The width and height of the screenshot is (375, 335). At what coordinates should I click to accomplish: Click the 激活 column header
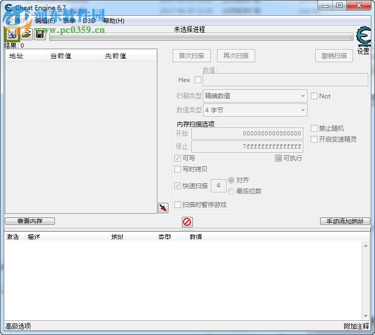(15, 237)
